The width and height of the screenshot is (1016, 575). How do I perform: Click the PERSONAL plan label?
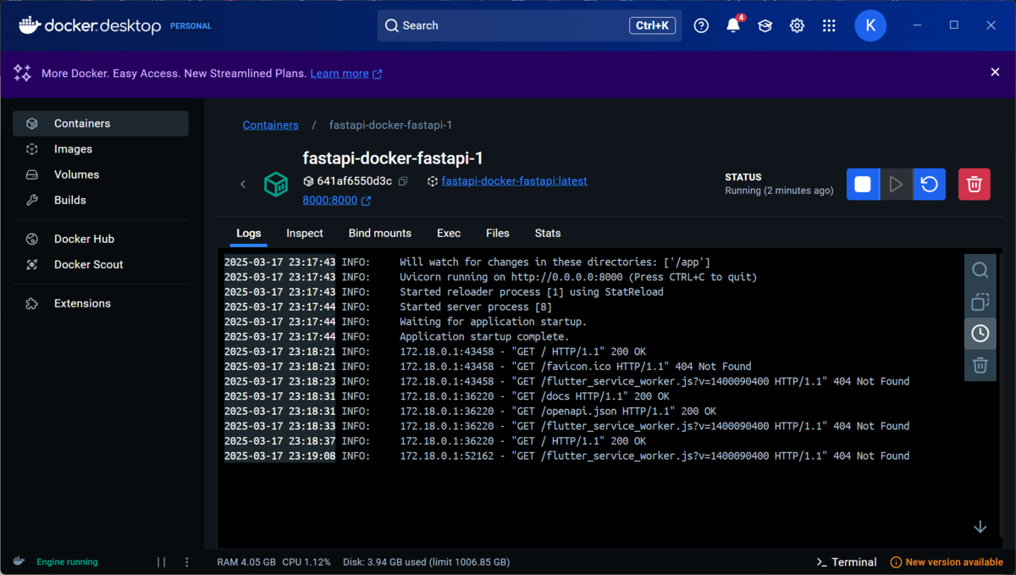click(191, 26)
